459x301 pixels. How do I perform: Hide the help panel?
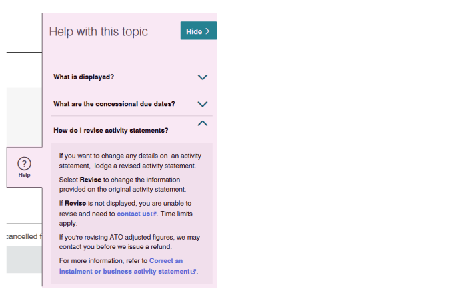pos(198,31)
